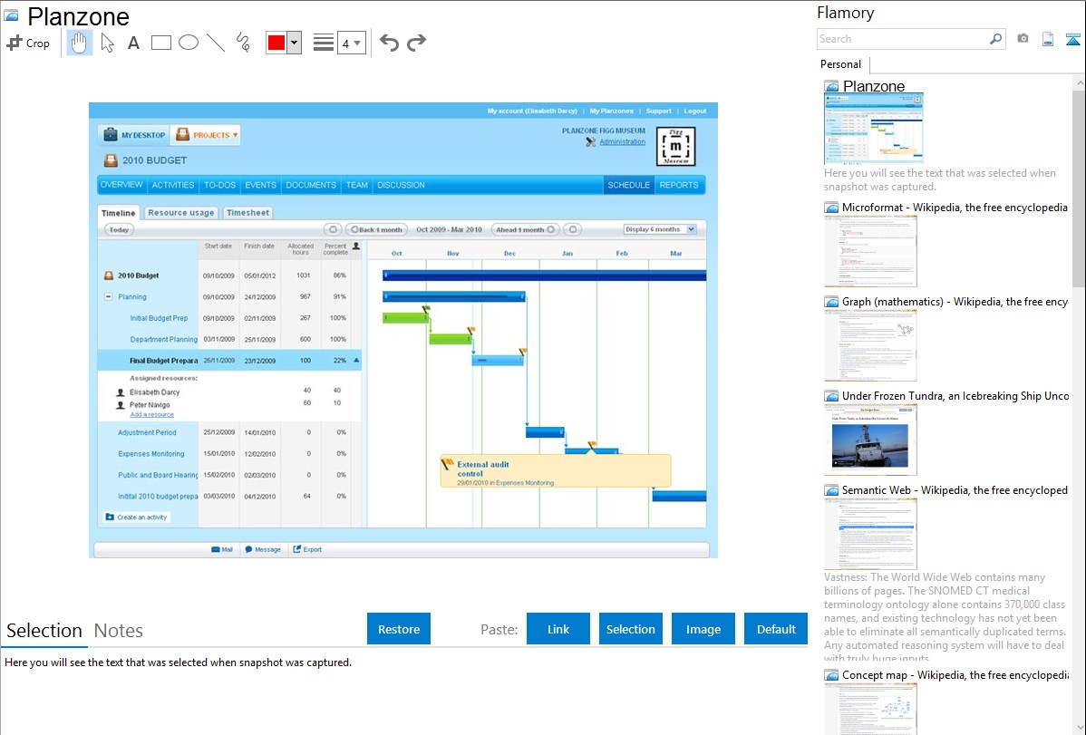
Task: Click the Logout link in screenshot
Action: click(x=694, y=111)
